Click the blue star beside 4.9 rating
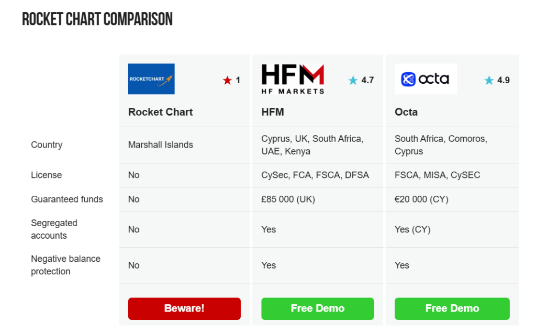 (489, 80)
